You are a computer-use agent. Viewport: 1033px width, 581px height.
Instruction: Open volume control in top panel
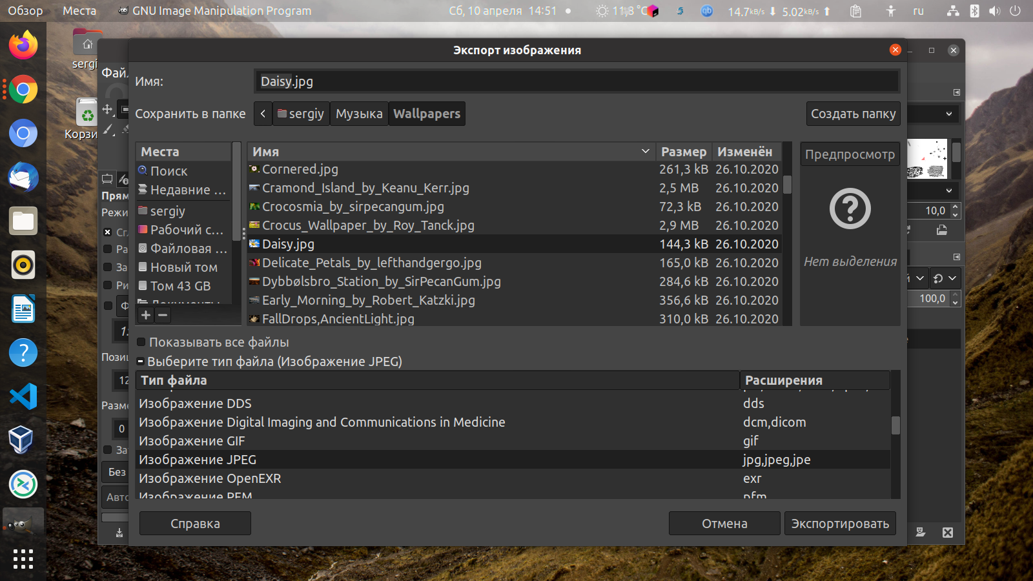994,11
